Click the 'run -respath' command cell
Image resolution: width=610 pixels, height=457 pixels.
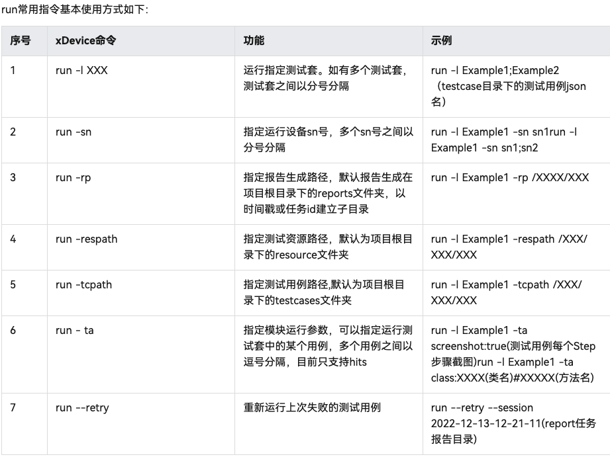coord(86,239)
